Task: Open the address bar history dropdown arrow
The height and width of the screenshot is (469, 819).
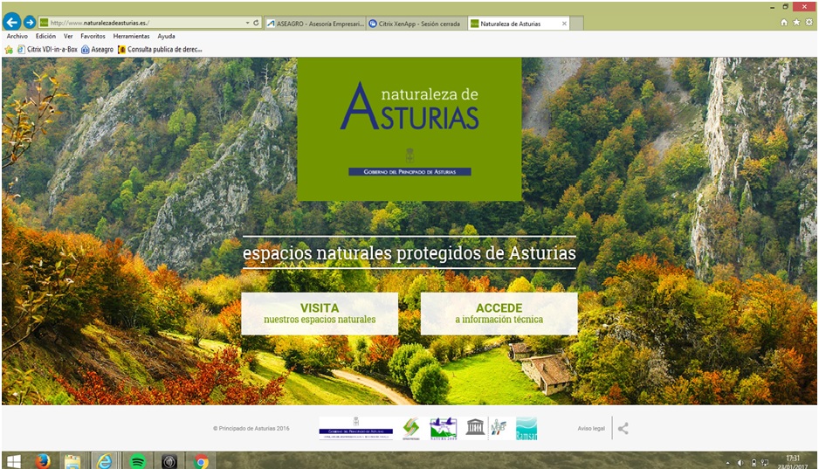Action: tap(248, 23)
